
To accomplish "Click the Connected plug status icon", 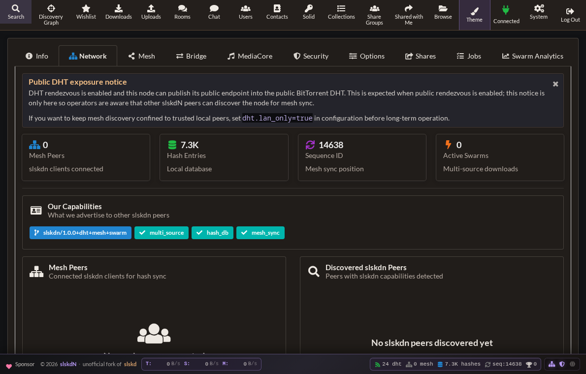I will (x=506, y=10).
